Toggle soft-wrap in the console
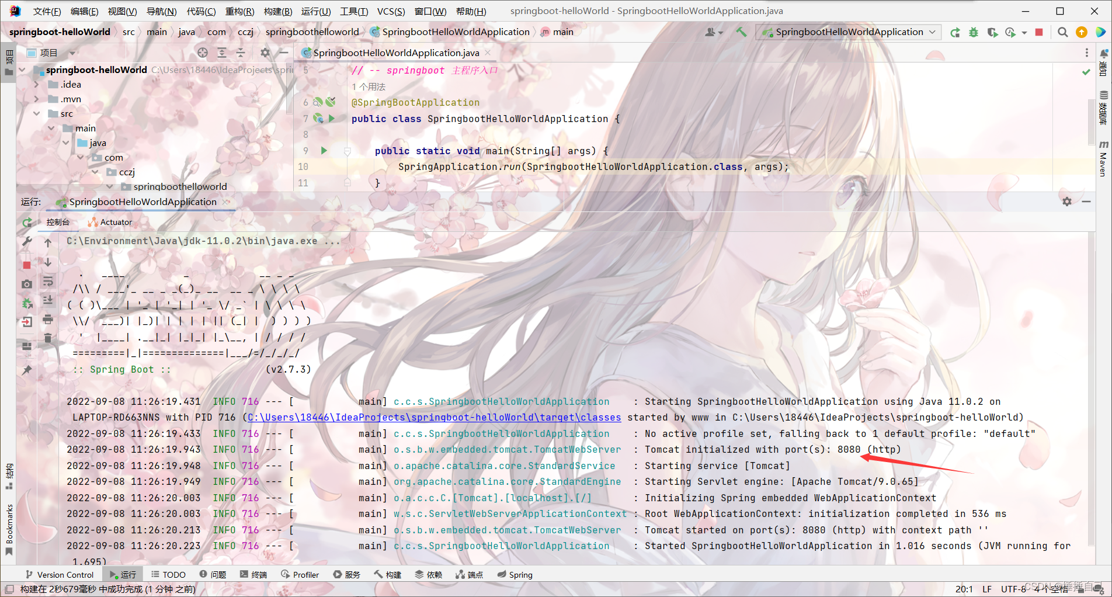The width and height of the screenshot is (1112, 597). (48, 282)
